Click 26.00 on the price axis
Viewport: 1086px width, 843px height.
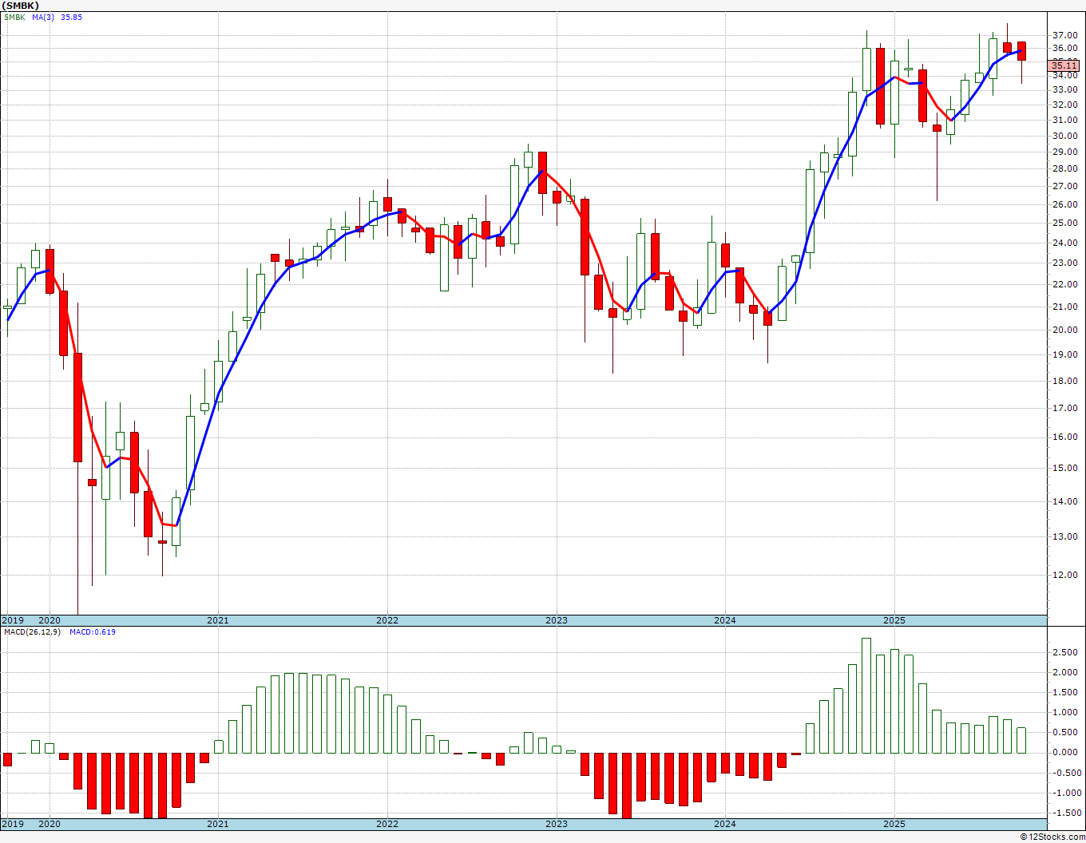point(1065,204)
